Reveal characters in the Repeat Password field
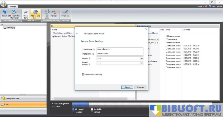Image resolution: width=223 pixels, height=117 pixels. click(142, 63)
